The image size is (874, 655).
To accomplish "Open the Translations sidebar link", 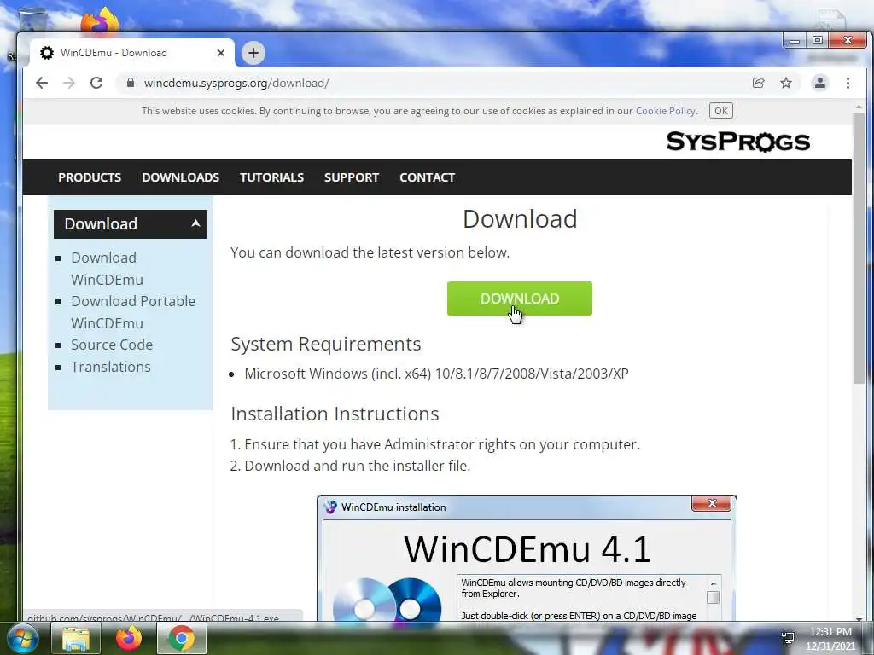I will point(110,367).
